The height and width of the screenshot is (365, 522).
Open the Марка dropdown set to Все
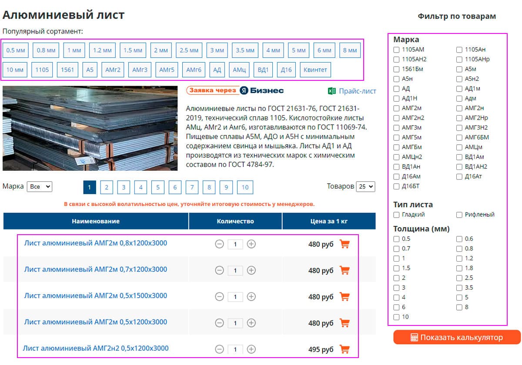click(39, 186)
